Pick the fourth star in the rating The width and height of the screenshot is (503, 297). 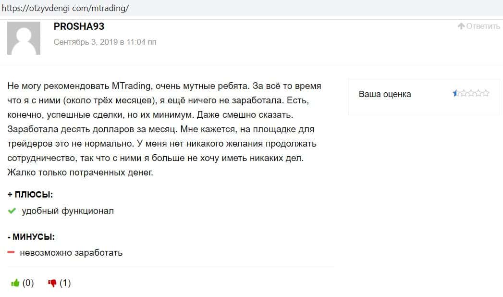click(x=478, y=94)
